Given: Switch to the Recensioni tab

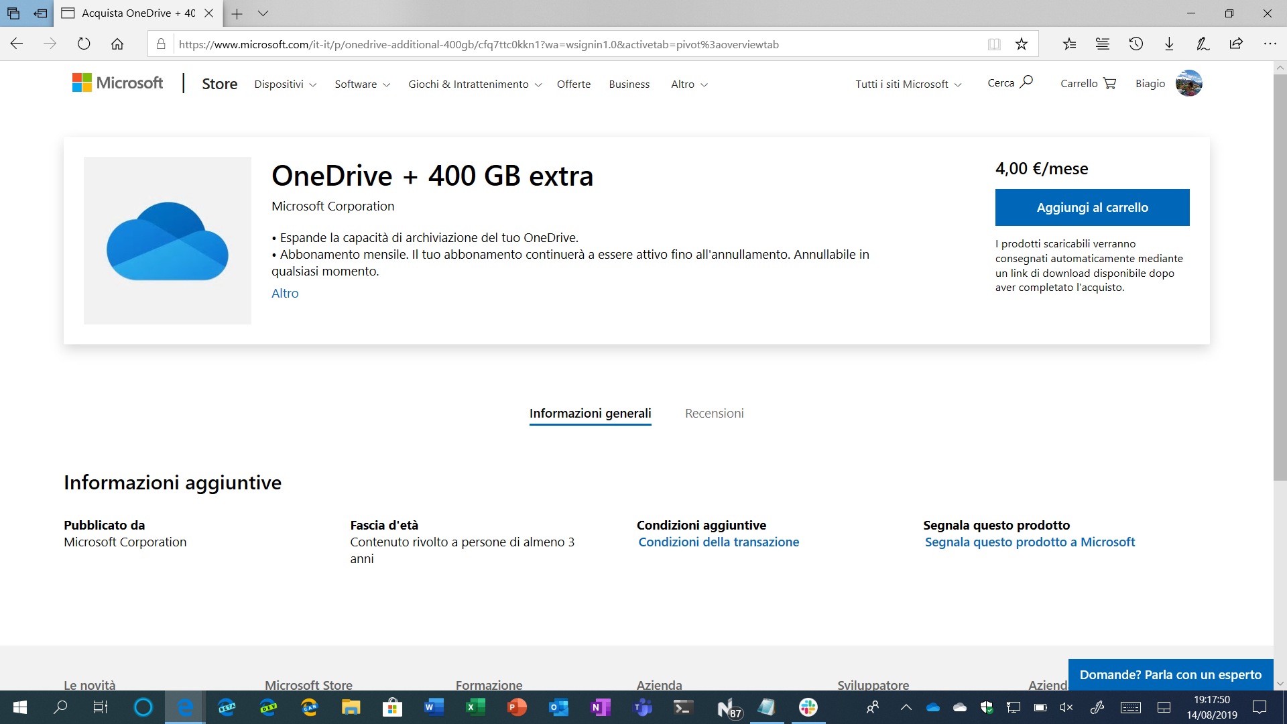Looking at the screenshot, I should pyautogui.click(x=715, y=414).
